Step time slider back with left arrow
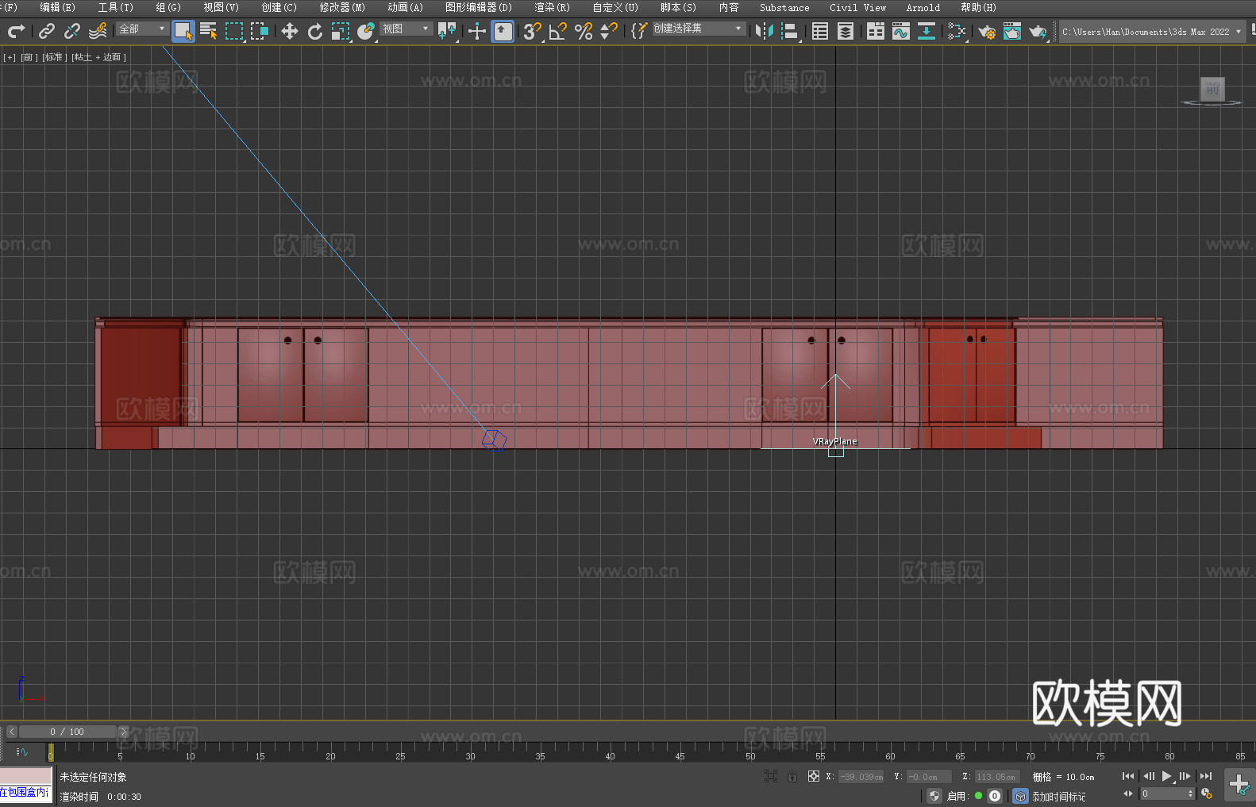This screenshot has width=1256, height=807. (11, 732)
